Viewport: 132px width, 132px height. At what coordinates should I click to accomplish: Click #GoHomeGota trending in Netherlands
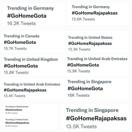(x=14, y=110)
